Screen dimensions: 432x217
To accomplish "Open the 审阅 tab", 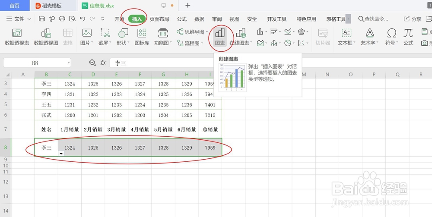I will pyautogui.click(x=217, y=19).
